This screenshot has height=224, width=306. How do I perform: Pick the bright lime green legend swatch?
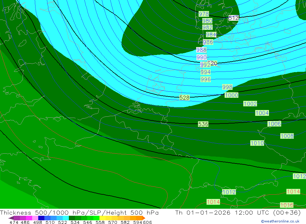(x=96, y=218)
